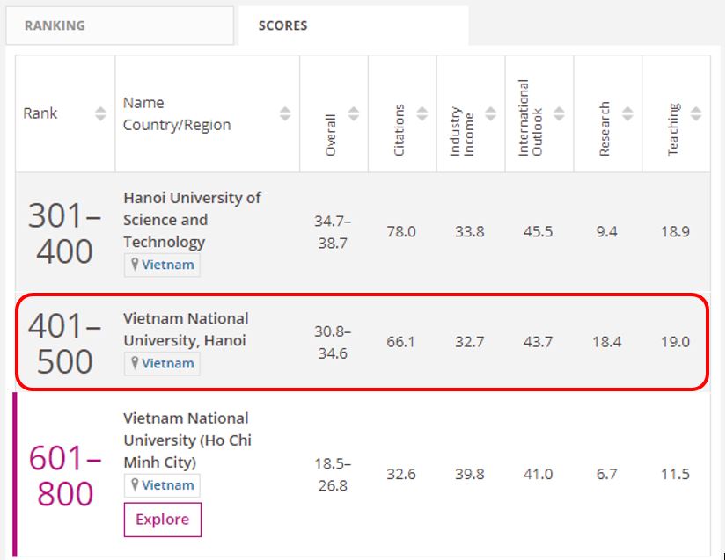Image resolution: width=726 pixels, height=560 pixels.
Task: Open Vietnam National University (Ho Chi Minh City)
Action: (x=187, y=440)
